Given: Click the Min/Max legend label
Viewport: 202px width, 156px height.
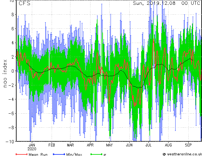Looking at the screenshot, I should pyautogui.click(x=74, y=154).
